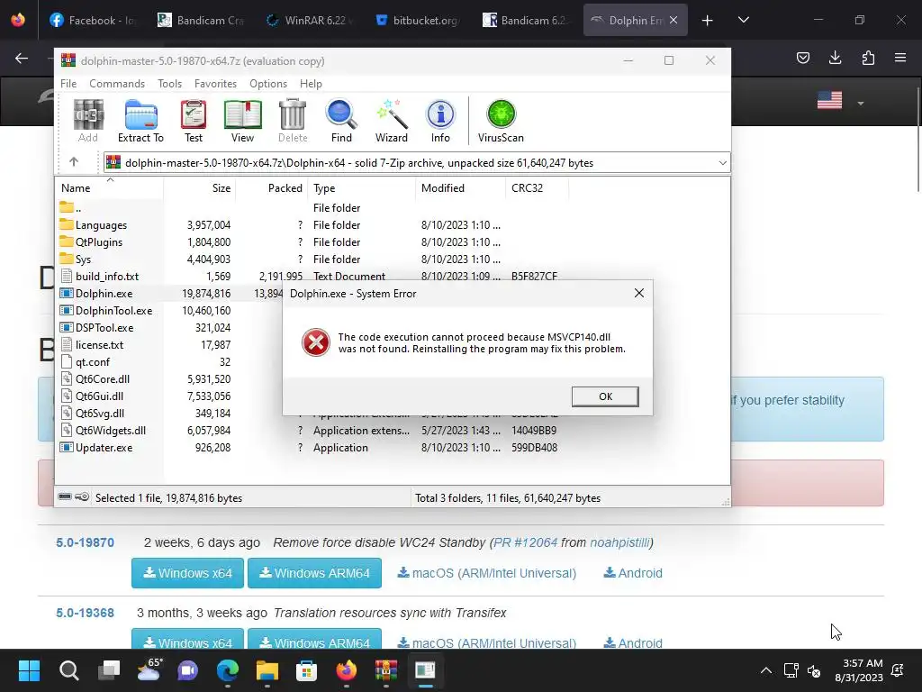Sort by the Modified column header
The width and height of the screenshot is (922, 692).
(x=460, y=187)
